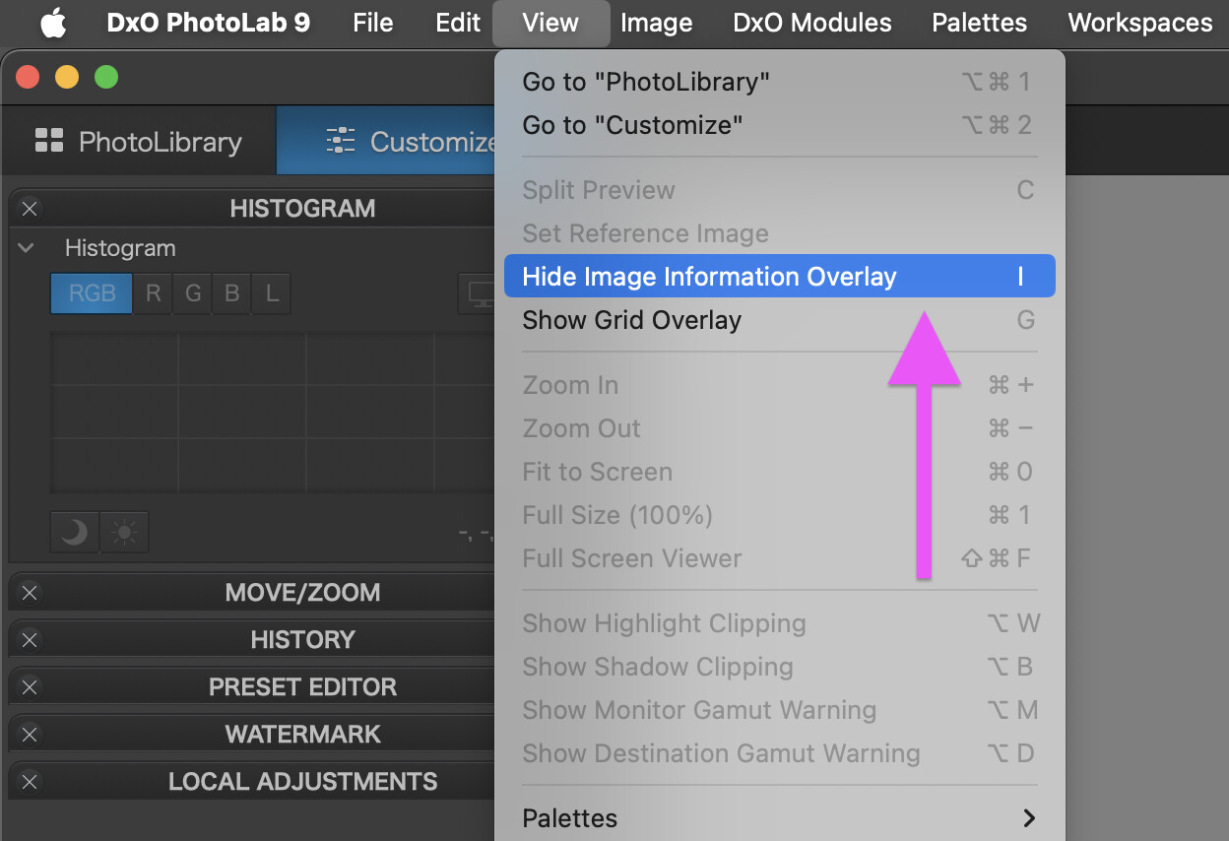The image size is (1229, 841).
Task: Click the highlight clipping sun icon
Action: pos(124,533)
